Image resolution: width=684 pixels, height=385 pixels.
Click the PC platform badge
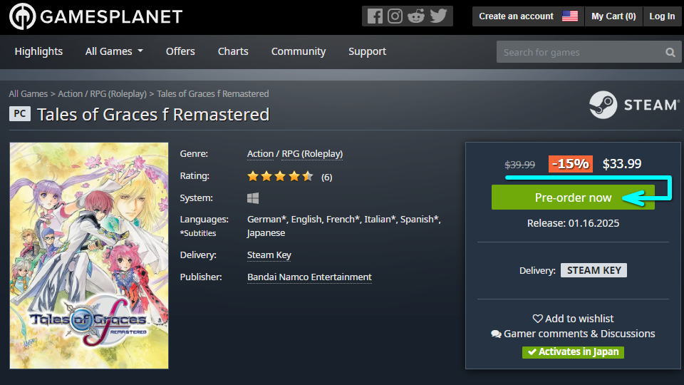point(20,113)
